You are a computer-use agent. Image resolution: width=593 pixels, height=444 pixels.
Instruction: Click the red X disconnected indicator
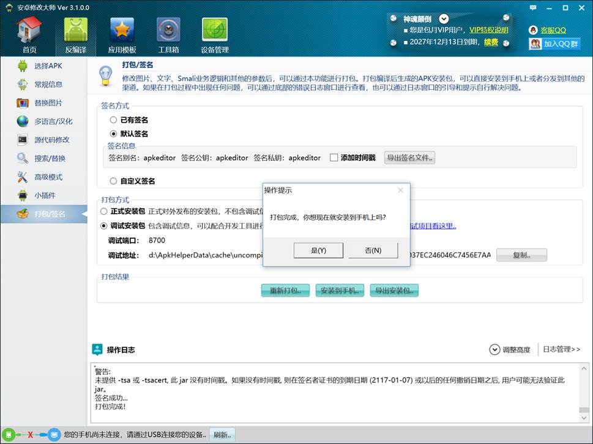[x=30, y=435]
